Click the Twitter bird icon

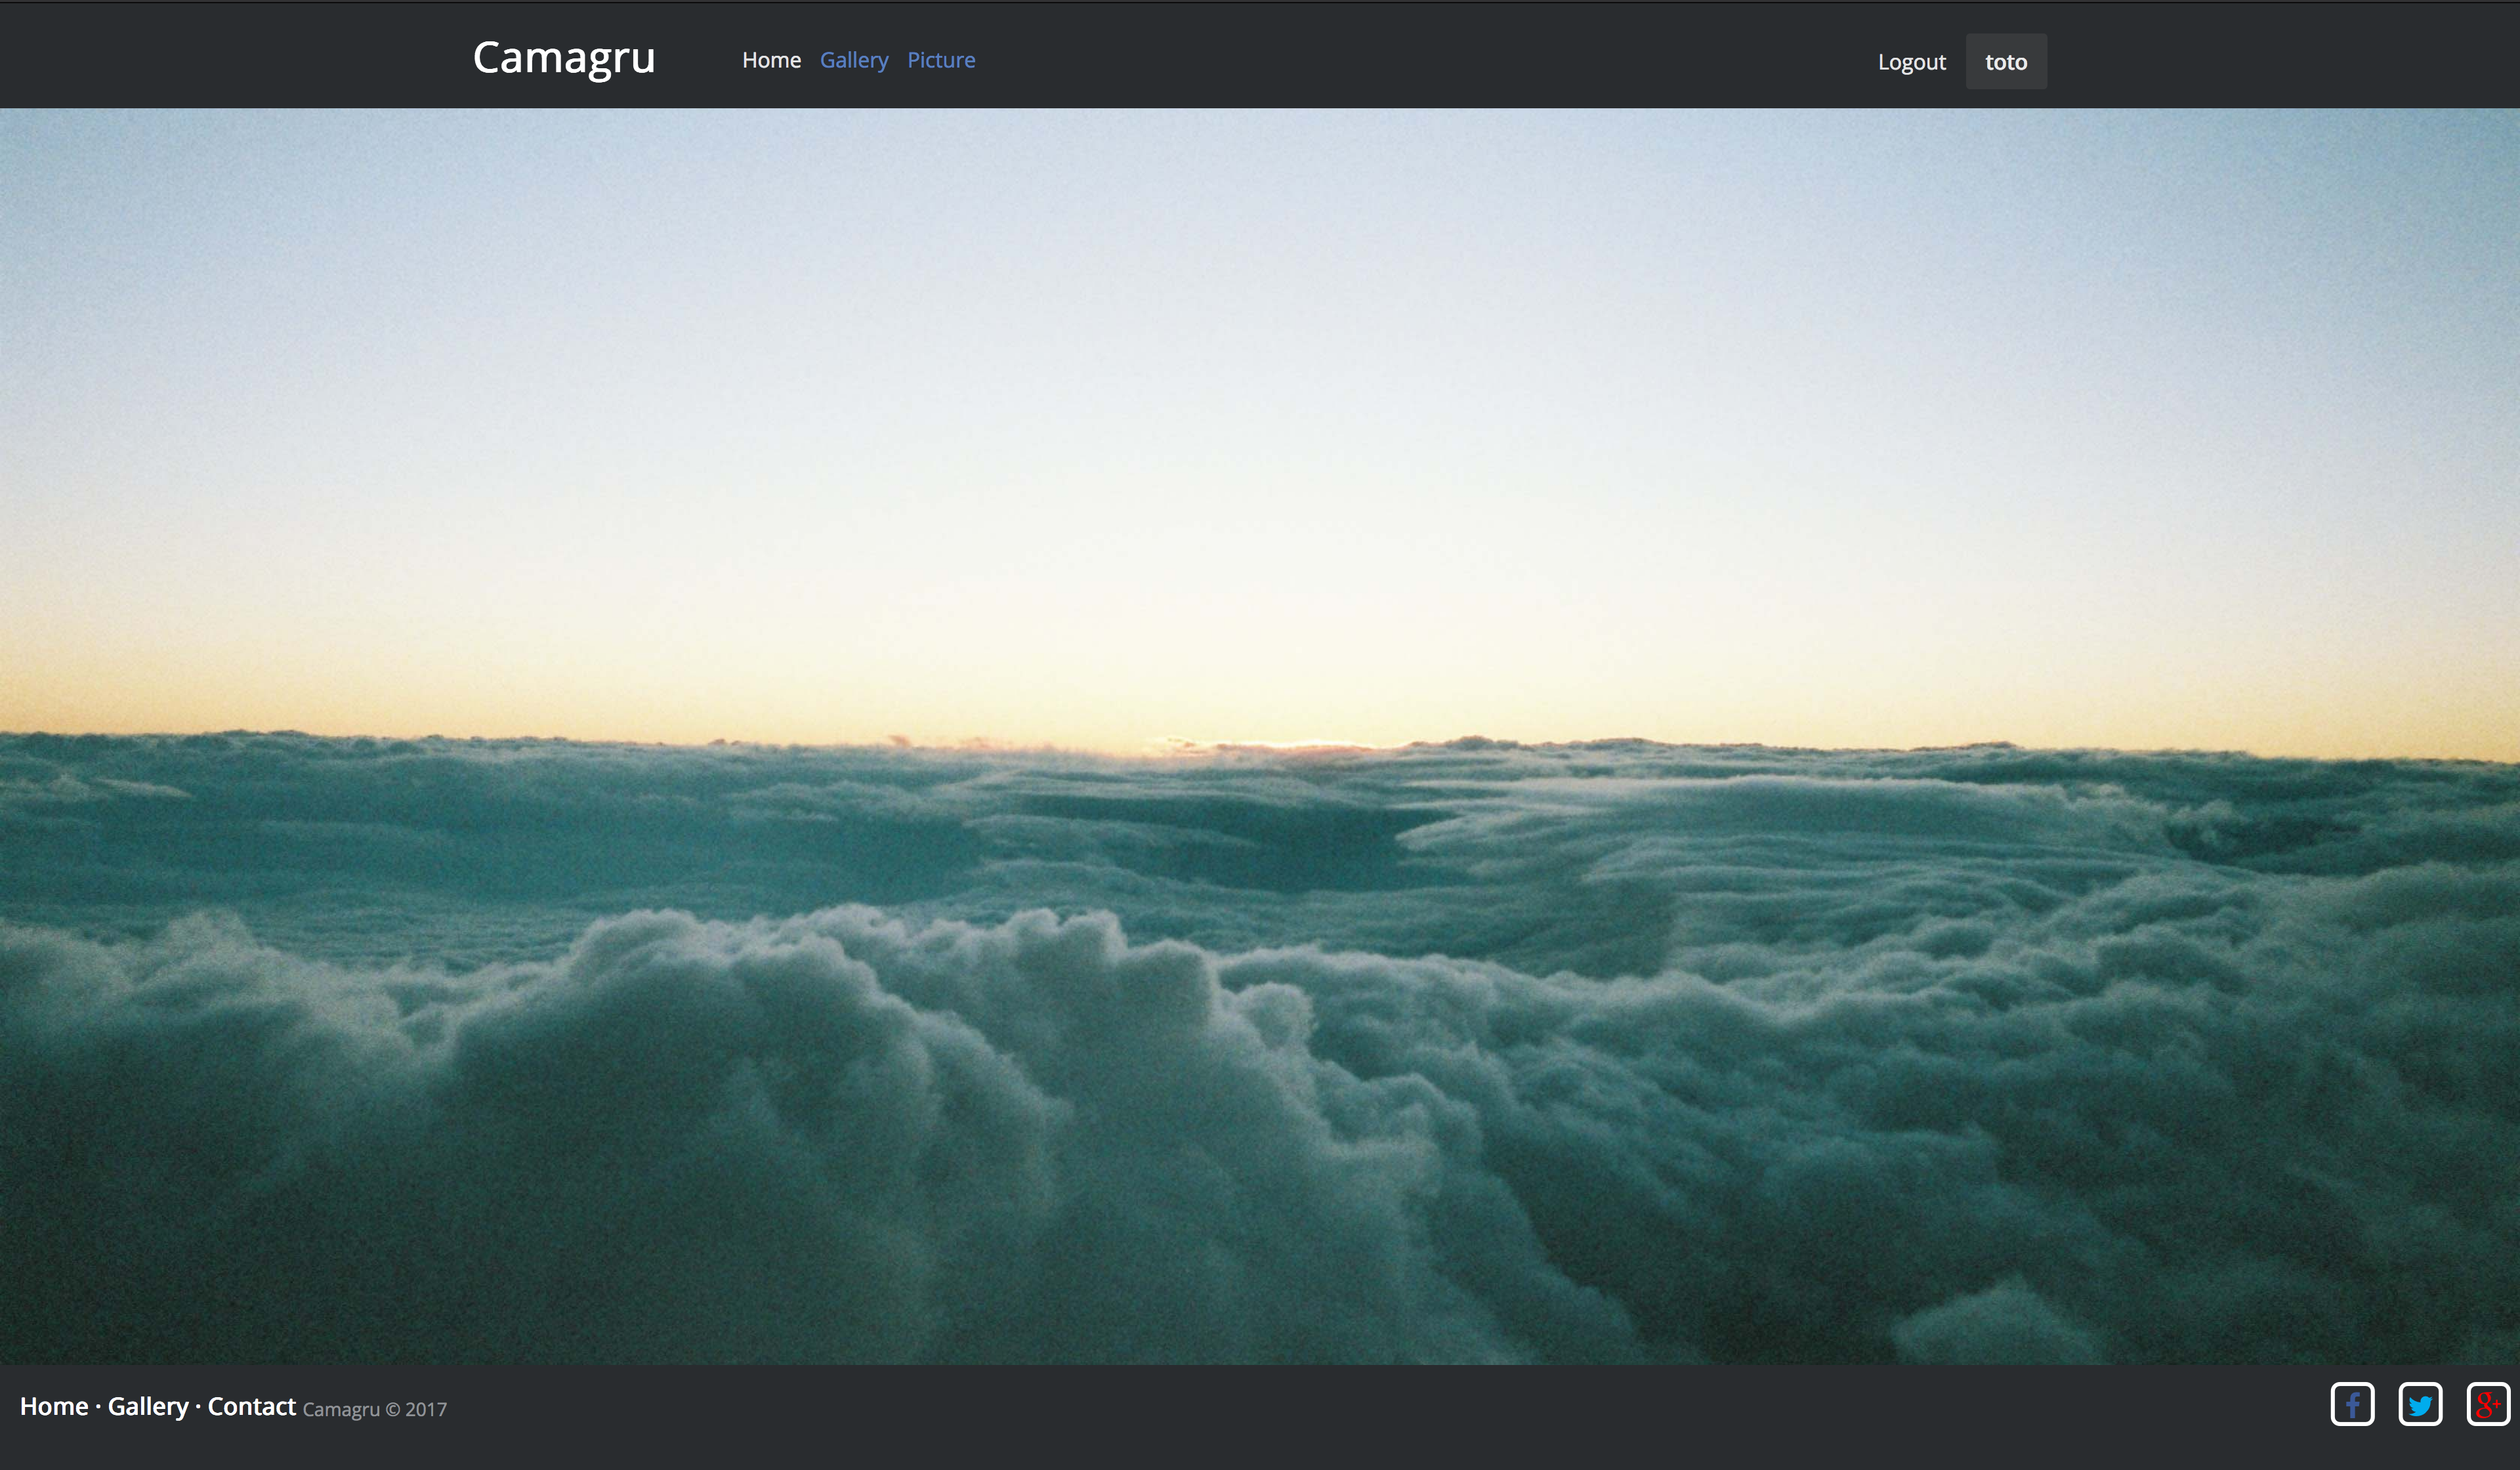[x=2420, y=1405]
